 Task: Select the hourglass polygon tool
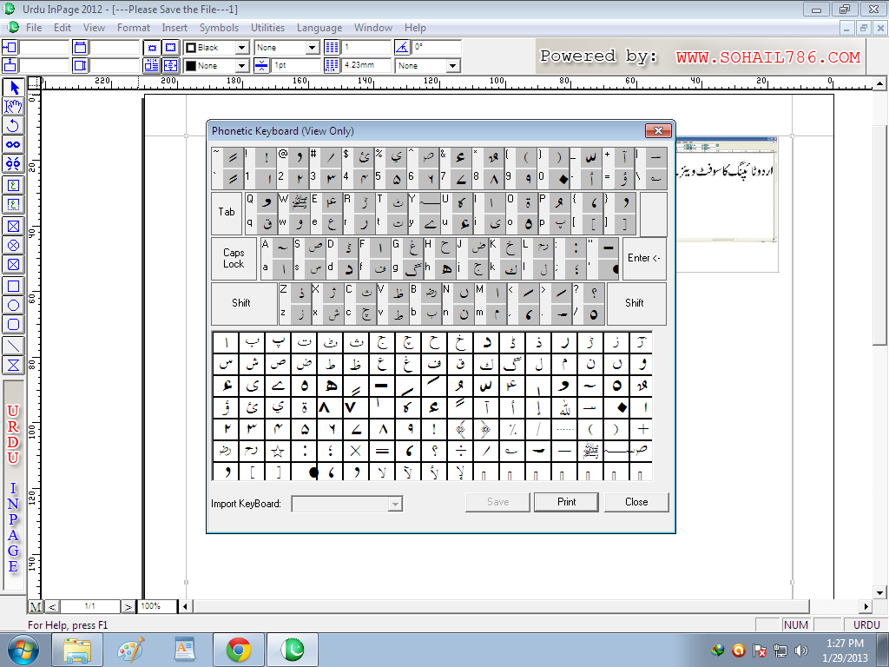(14, 365)
